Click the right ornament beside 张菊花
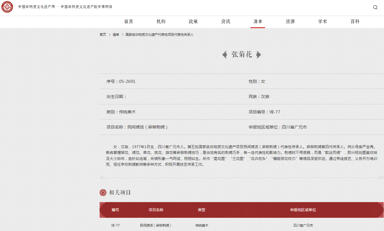The height and width of the screenshot is (231, 384). [x=258, y=55]
